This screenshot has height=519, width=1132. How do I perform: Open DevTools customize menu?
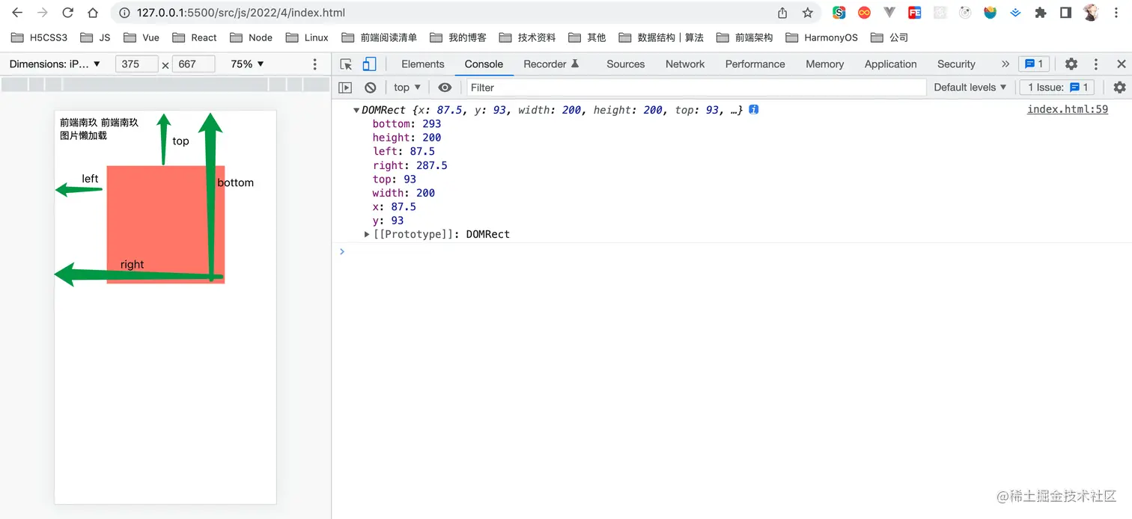pos(1096,64)
